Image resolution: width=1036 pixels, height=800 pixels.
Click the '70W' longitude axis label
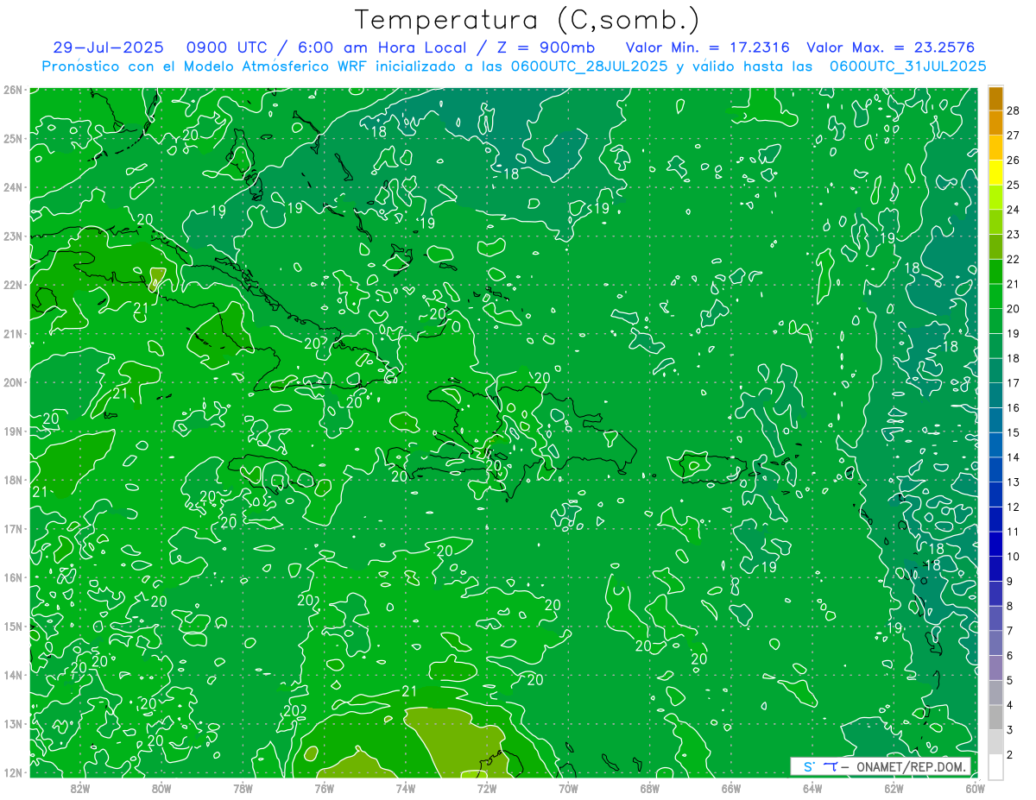tap(568, 787)
